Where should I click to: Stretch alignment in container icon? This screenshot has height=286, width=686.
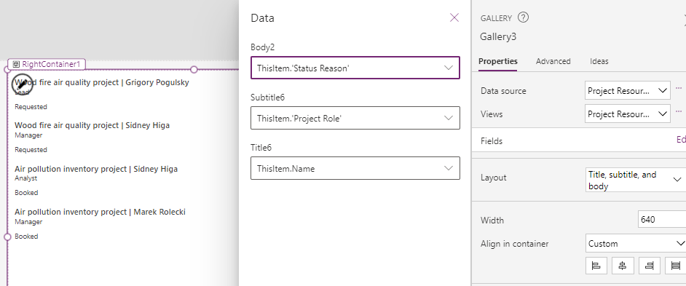(676, 266)
